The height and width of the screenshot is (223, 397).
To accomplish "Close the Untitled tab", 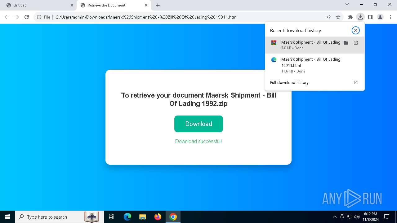I will (x=72, y=5).
